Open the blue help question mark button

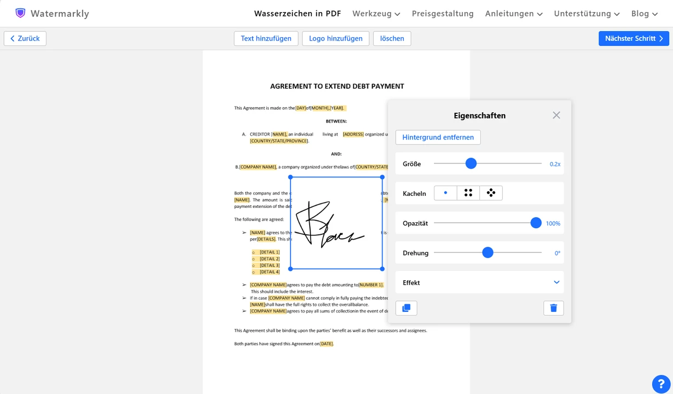[x=661, y=384]
